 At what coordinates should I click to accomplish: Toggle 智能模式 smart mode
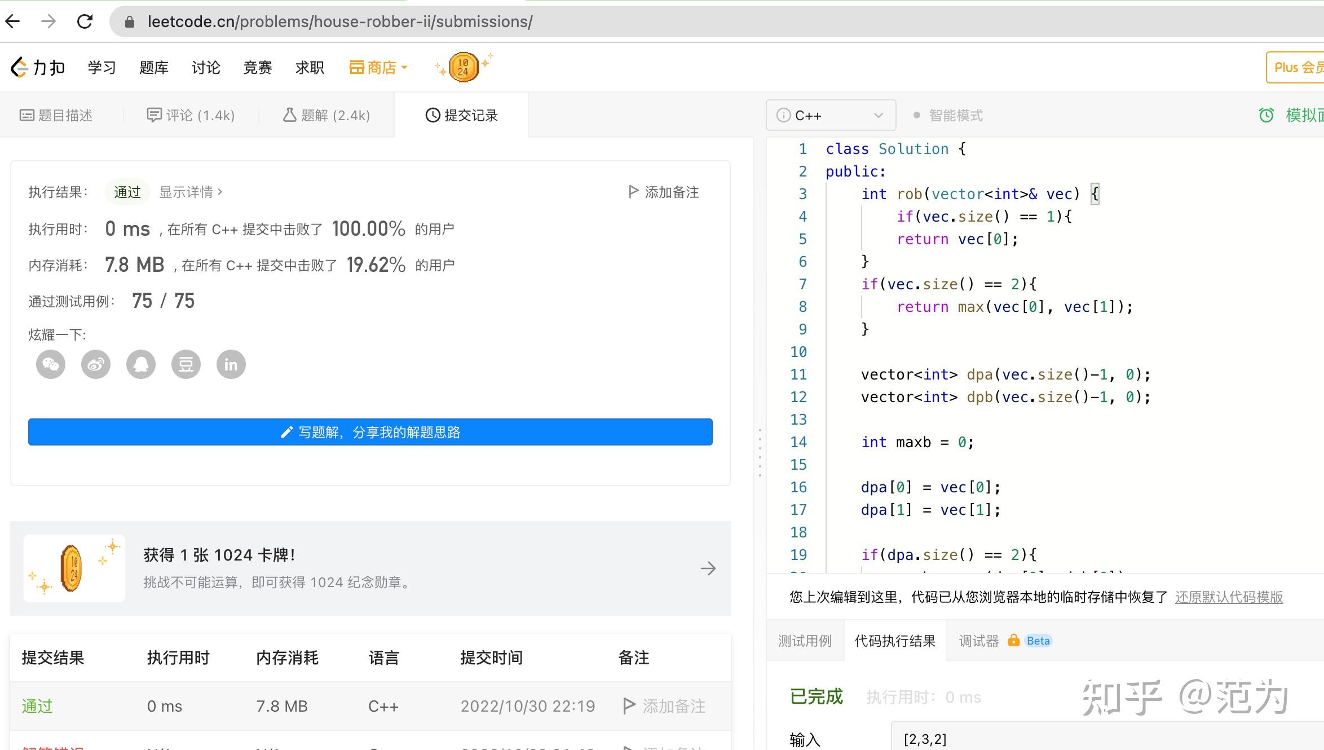[x=948, y=116]
